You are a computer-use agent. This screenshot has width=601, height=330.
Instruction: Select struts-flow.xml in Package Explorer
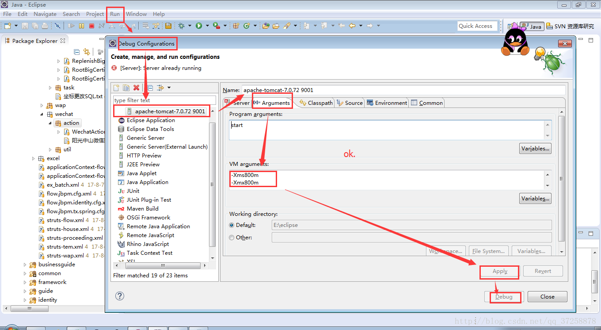(x=65, y=220)
